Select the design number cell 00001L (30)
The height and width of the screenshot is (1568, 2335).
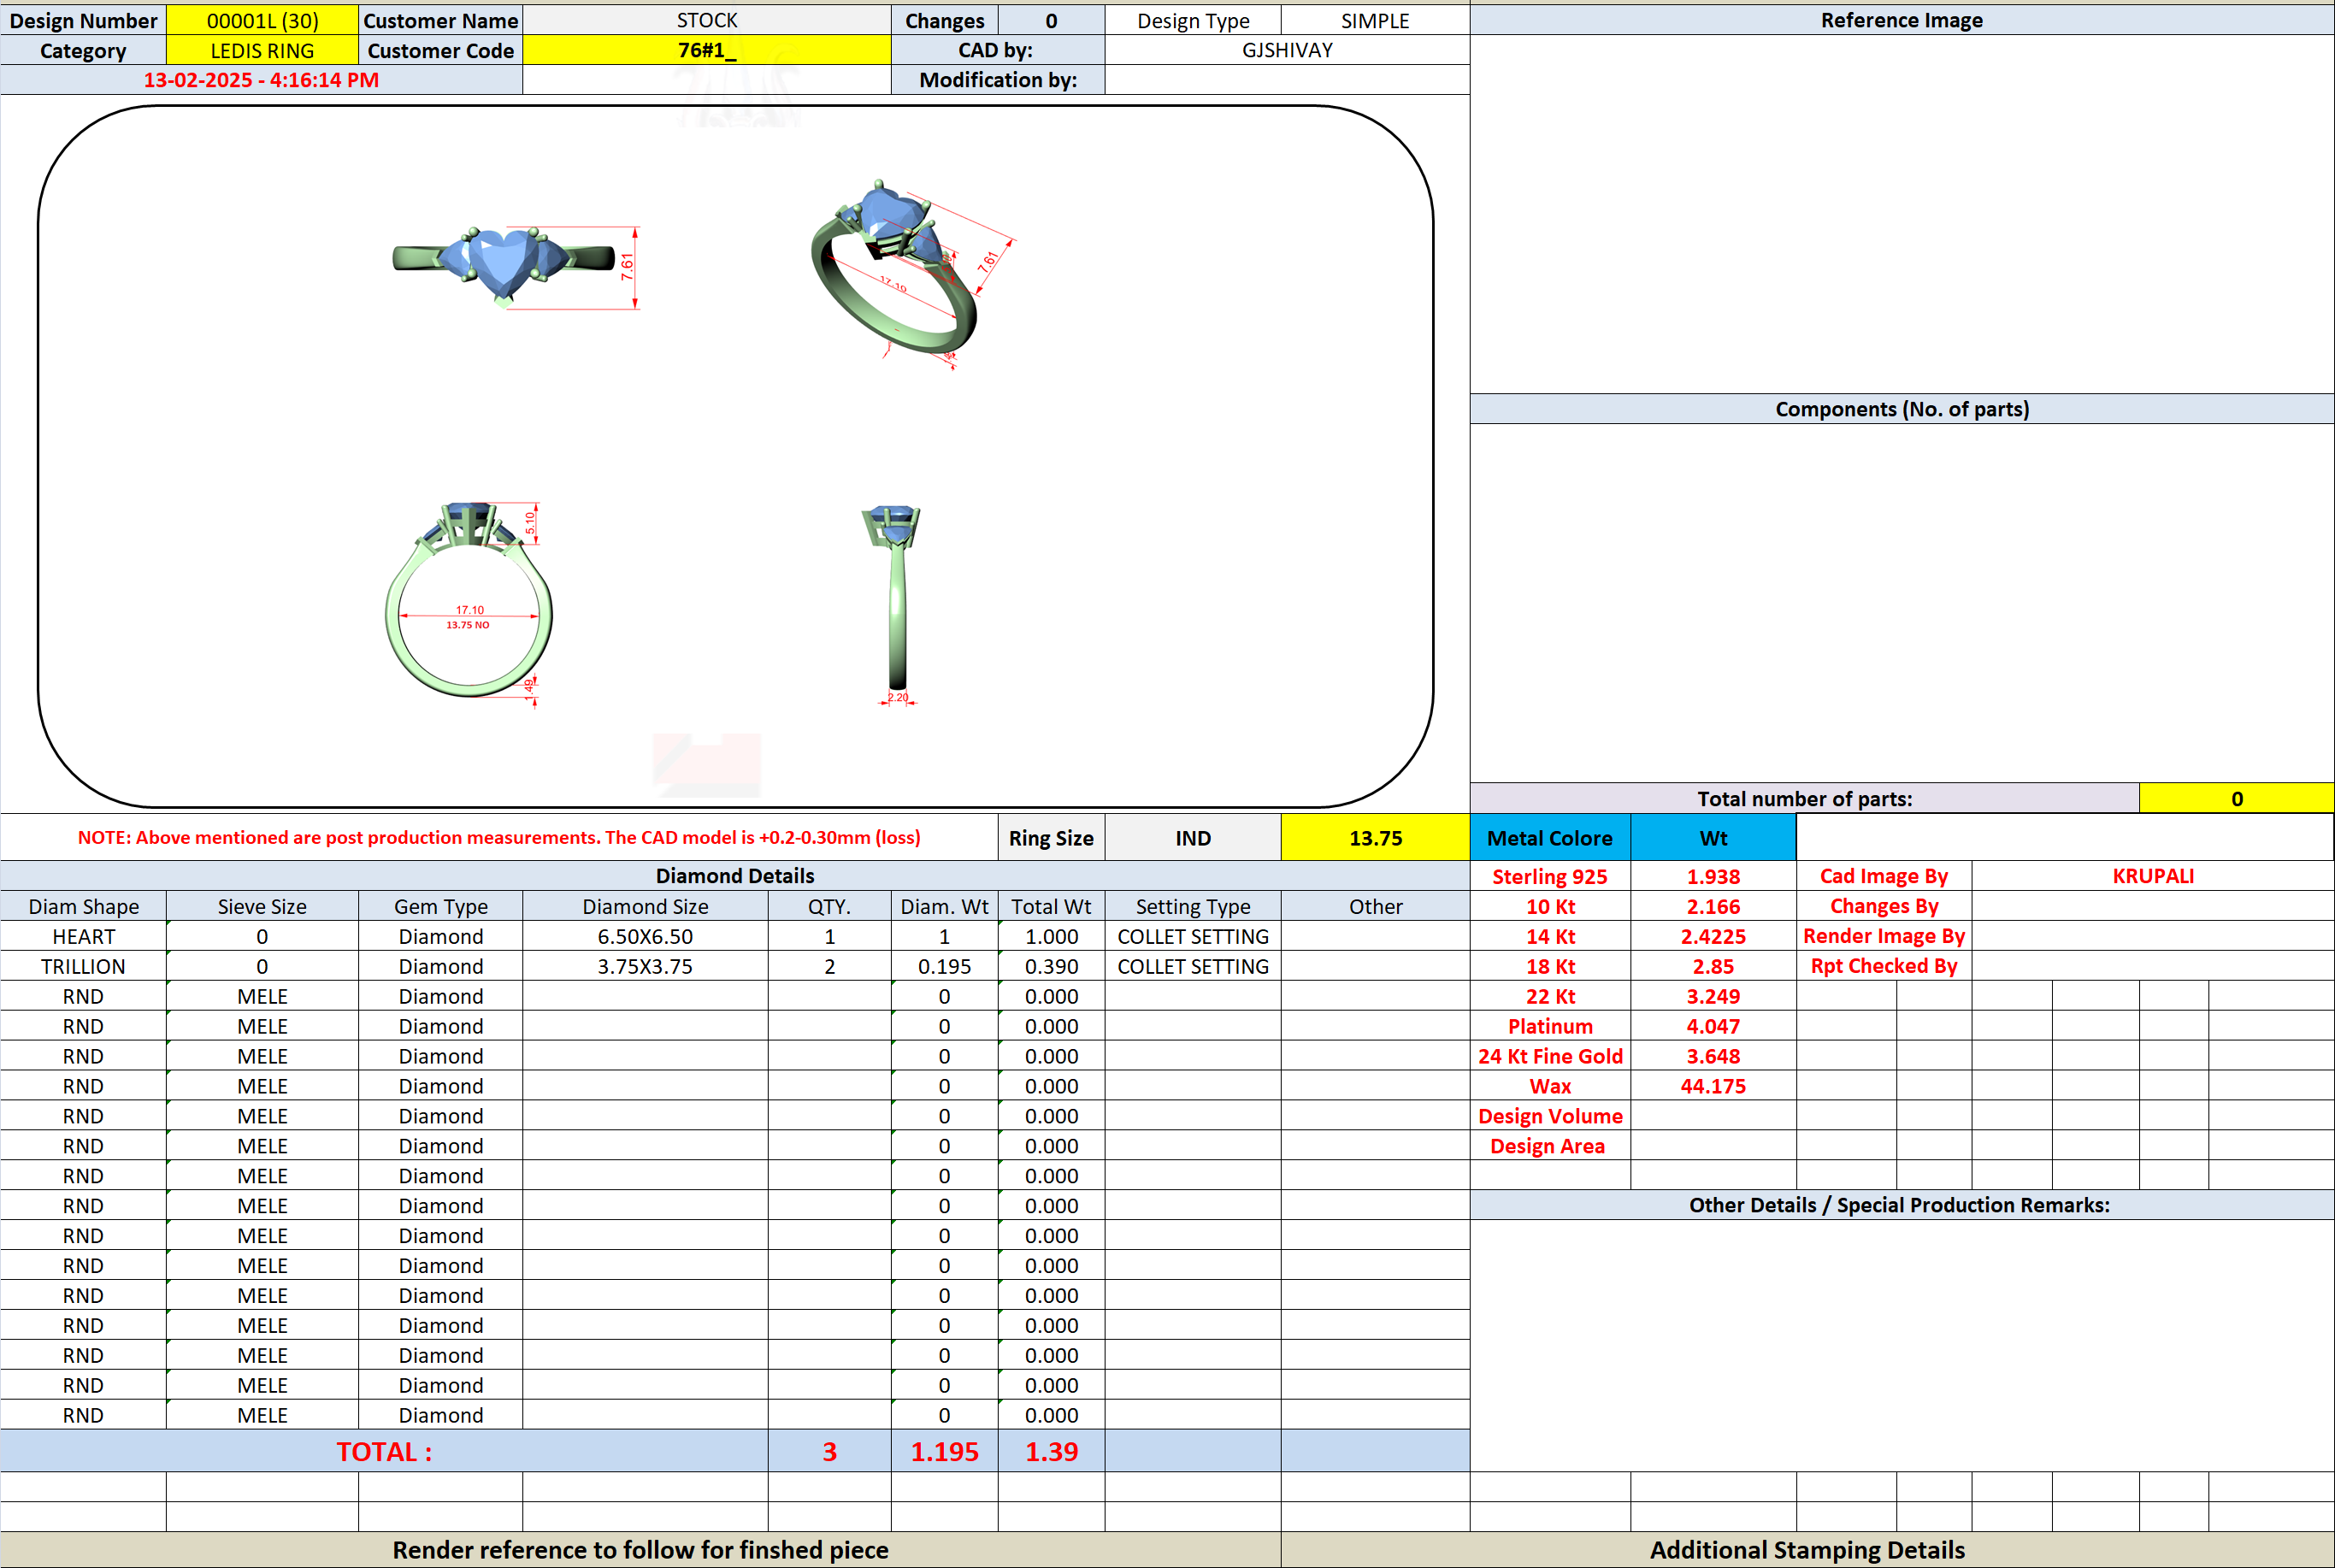pos(262,20)
